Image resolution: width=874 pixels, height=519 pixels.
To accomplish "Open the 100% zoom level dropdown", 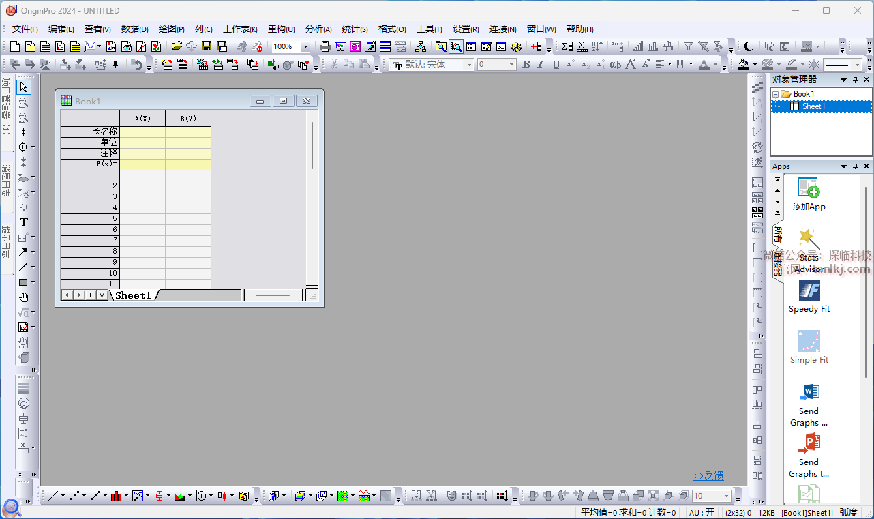I will pos(305,47).
